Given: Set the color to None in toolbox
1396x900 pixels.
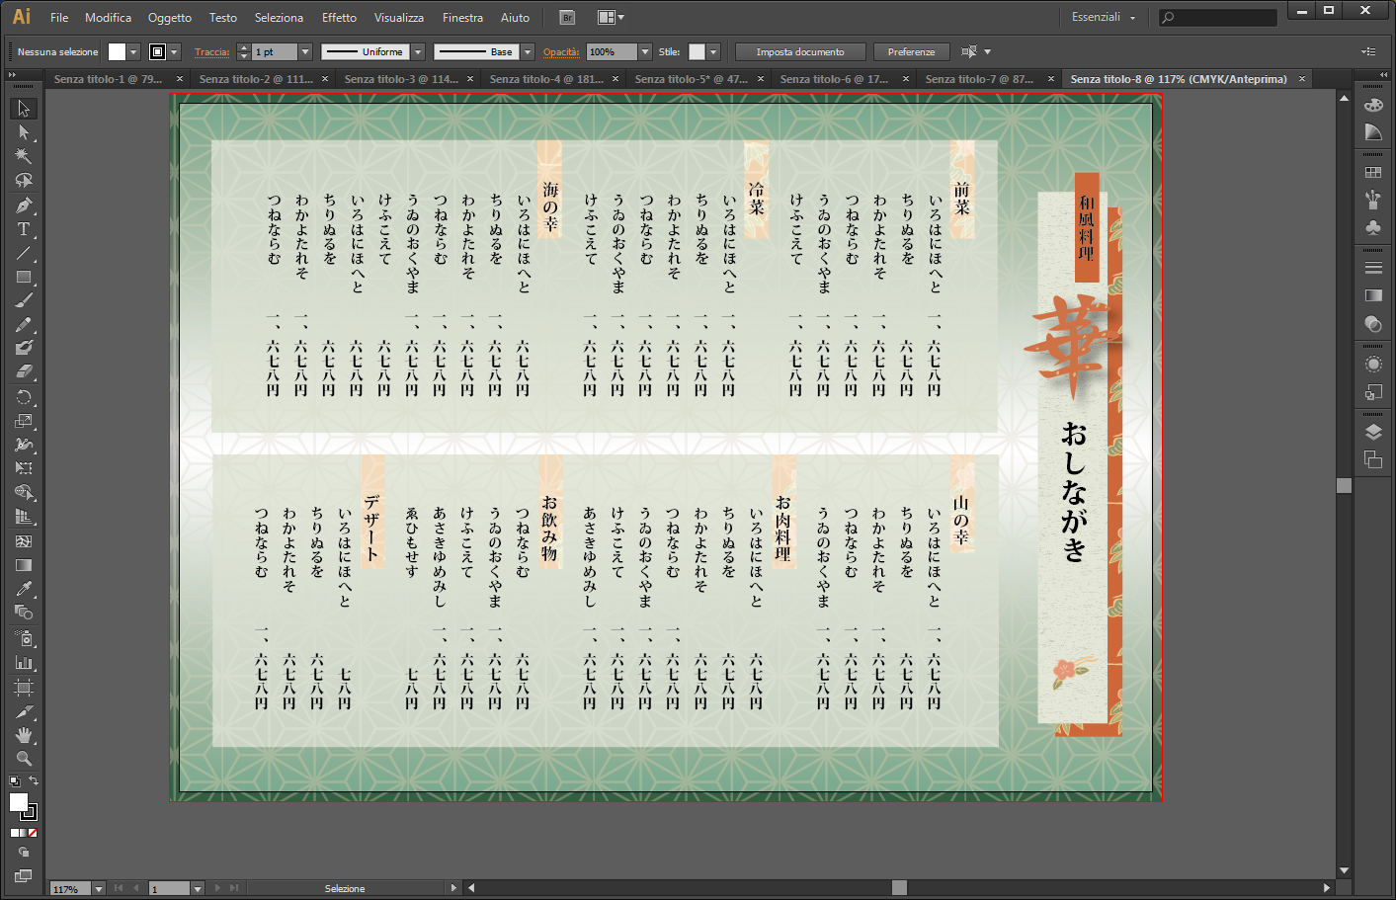Looking at the screenshot, I should 33,833.
